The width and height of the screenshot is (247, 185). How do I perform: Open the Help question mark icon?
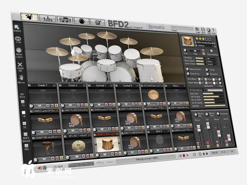coord(214,31)
